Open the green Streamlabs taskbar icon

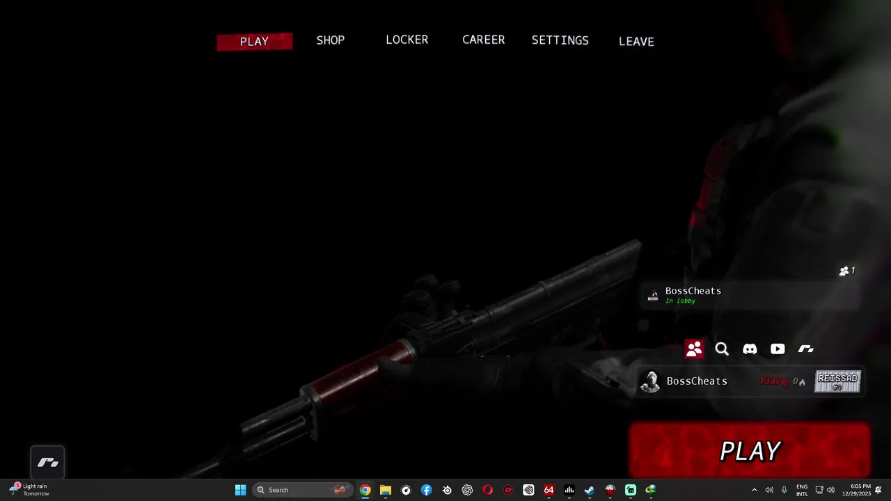631,490
